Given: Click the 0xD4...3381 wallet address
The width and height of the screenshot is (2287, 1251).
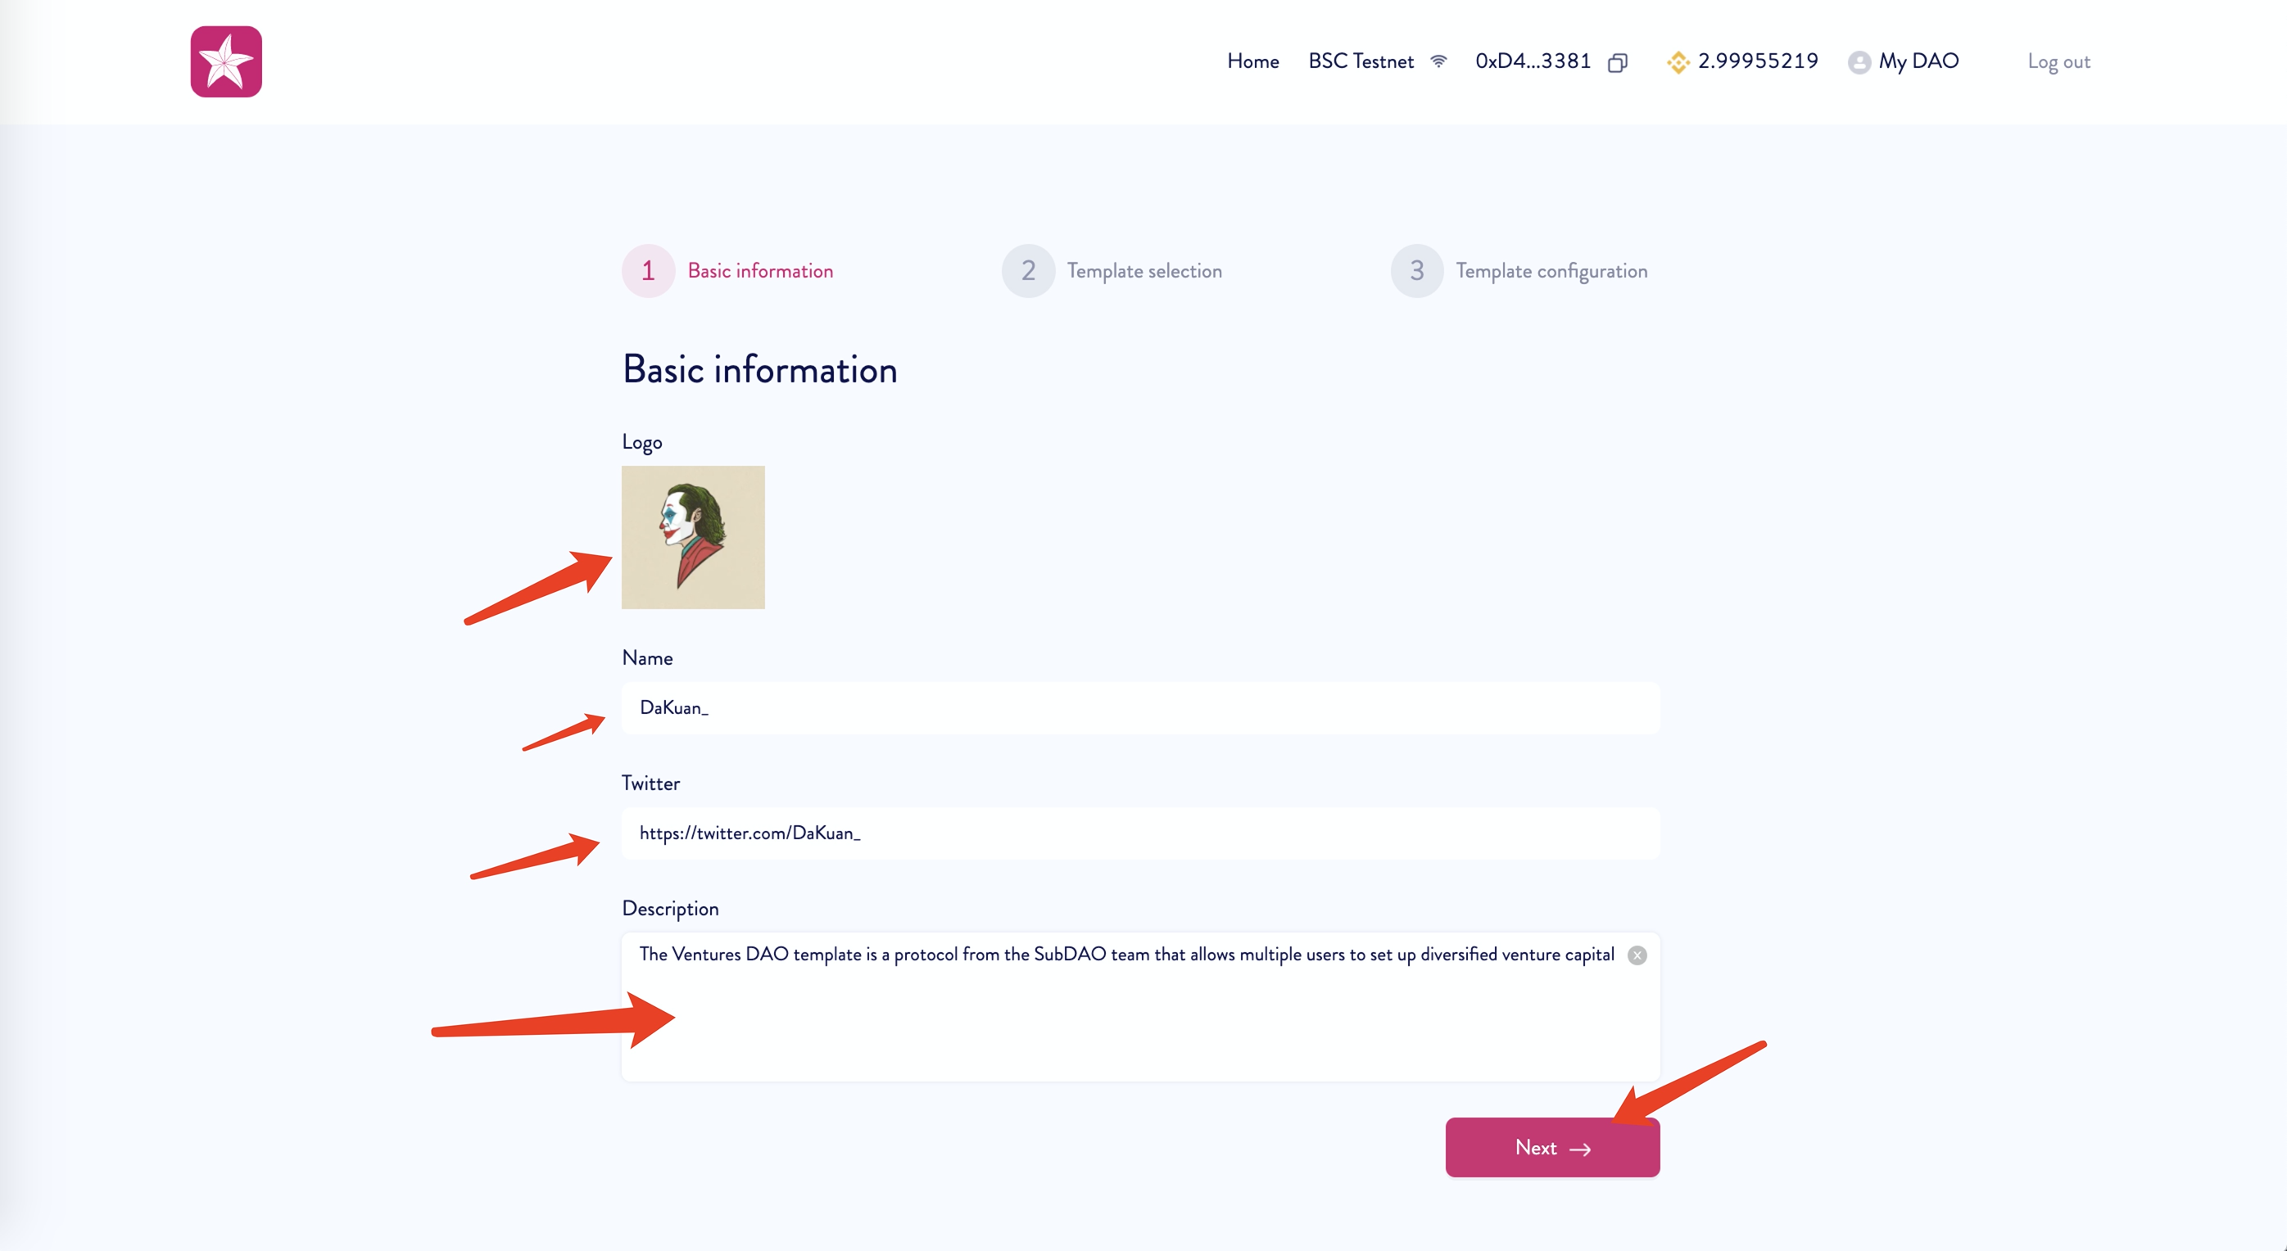Looking at the screenshot, I should tap(1533, 61).
